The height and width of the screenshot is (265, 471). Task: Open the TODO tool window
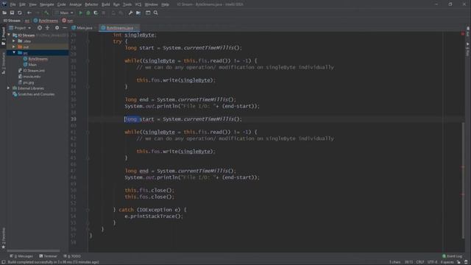coord(72,256)
